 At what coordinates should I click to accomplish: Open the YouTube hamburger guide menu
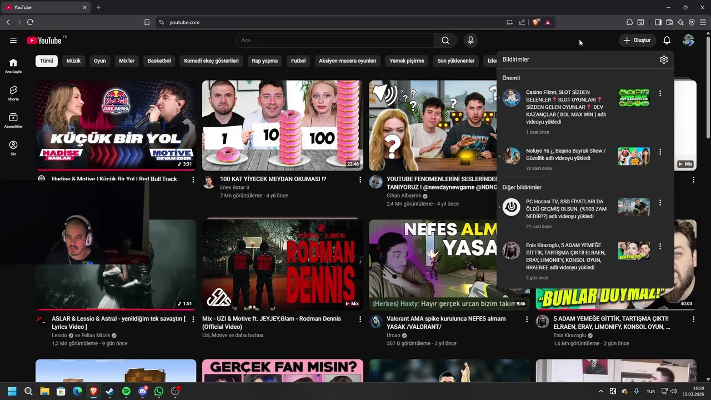[13, 40]
